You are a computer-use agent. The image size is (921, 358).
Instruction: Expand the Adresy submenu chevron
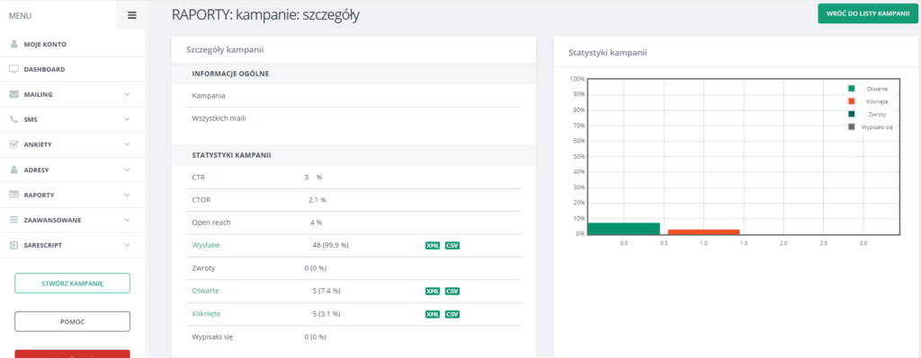[128, 170]
